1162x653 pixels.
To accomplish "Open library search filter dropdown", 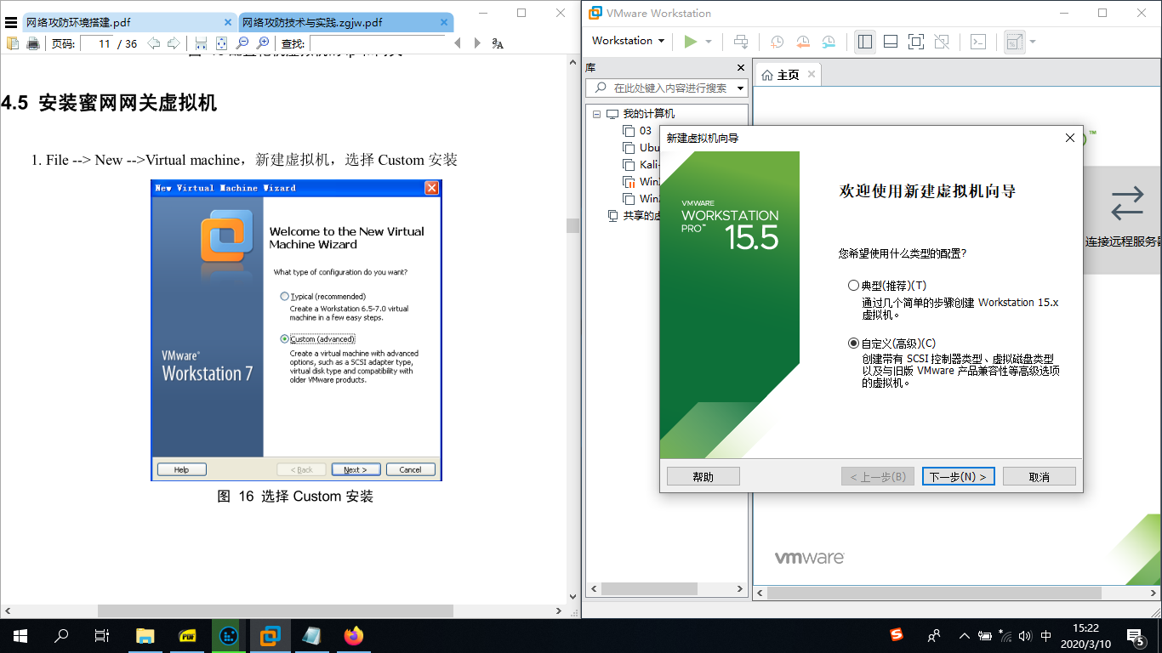I will (741, 88).
